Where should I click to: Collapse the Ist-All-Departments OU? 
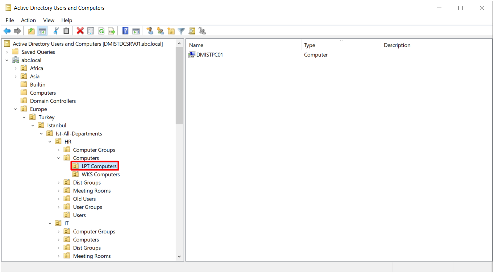[x=41, y=134]
